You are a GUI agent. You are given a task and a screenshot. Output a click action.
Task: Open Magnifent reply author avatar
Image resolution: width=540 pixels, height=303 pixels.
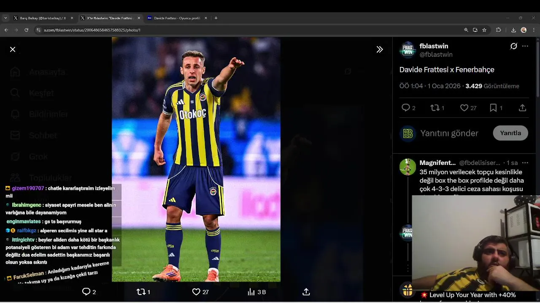(408, 167)
